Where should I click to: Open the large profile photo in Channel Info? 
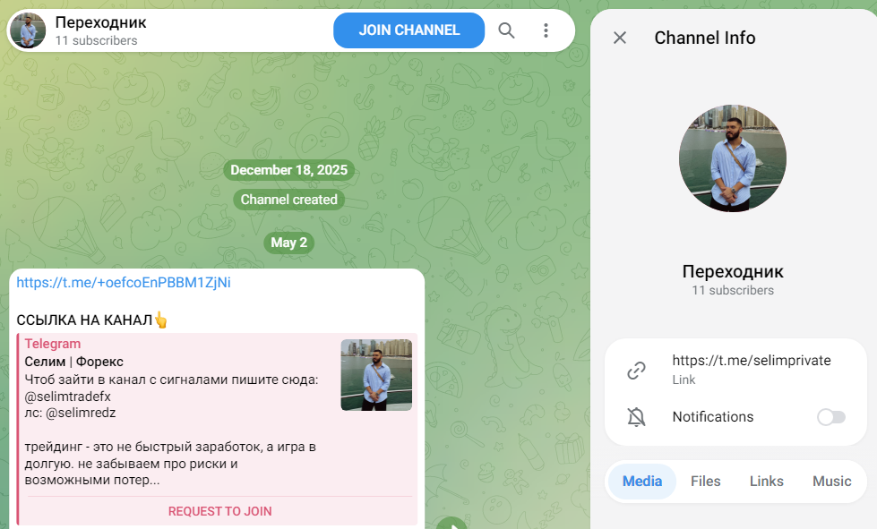733,158
